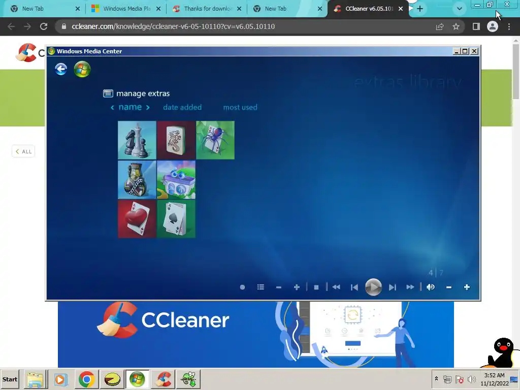Image resolution: width=520 pixels, height=390 pixels.
Task: Close the Windows Media Player tab
Action: (158, 9)
